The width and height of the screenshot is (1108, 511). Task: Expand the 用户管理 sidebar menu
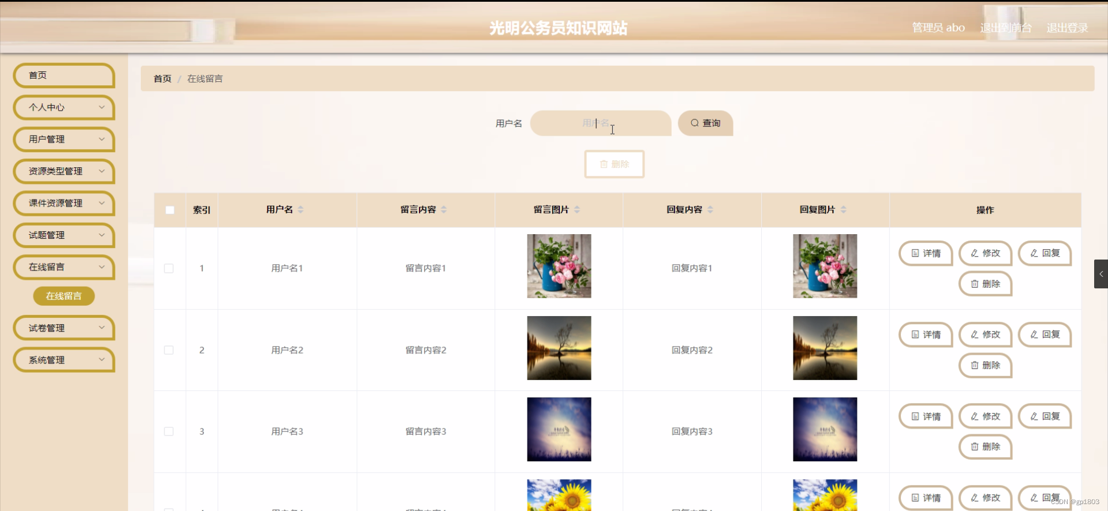coord(64,139)
